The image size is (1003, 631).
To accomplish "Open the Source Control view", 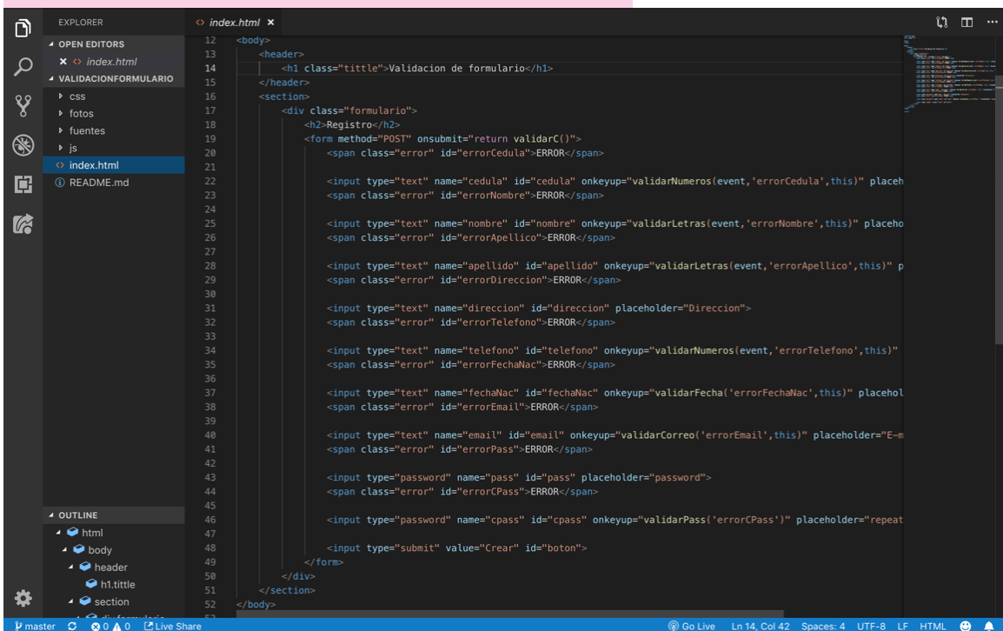I will pos(23,105).
